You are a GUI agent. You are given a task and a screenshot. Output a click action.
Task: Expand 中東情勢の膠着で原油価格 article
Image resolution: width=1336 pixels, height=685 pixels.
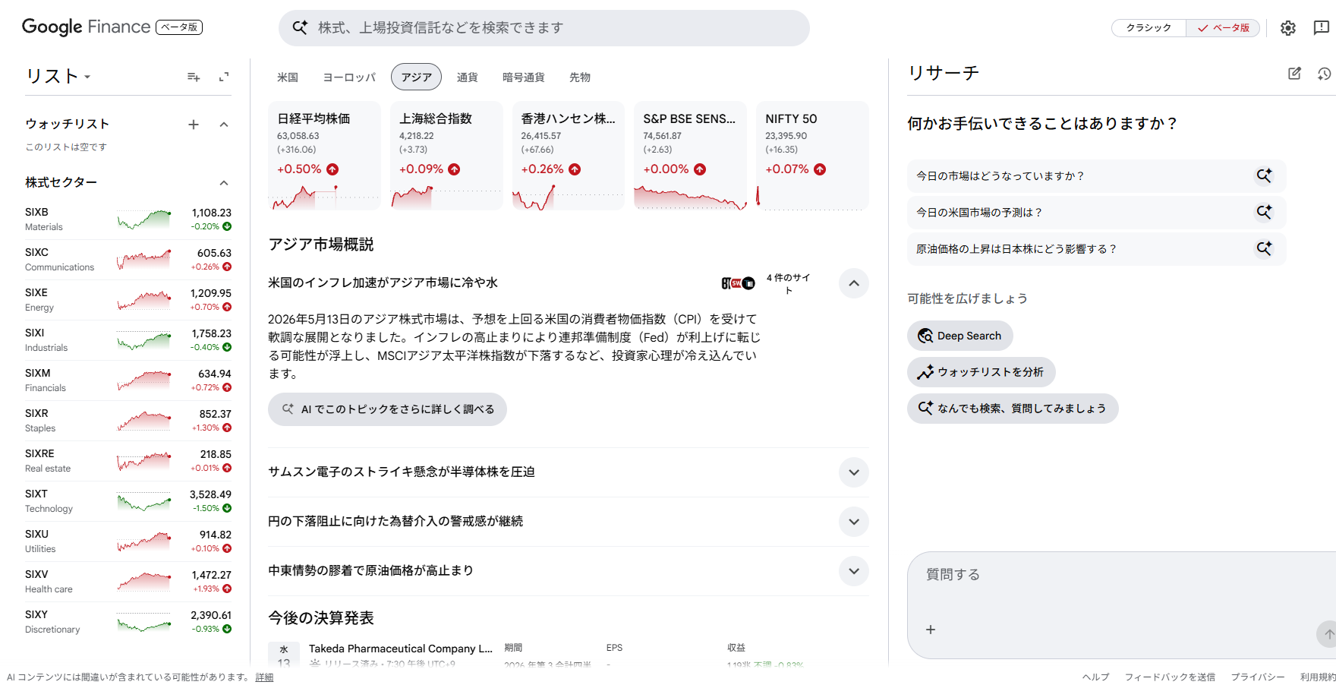(x=854, y=571)
